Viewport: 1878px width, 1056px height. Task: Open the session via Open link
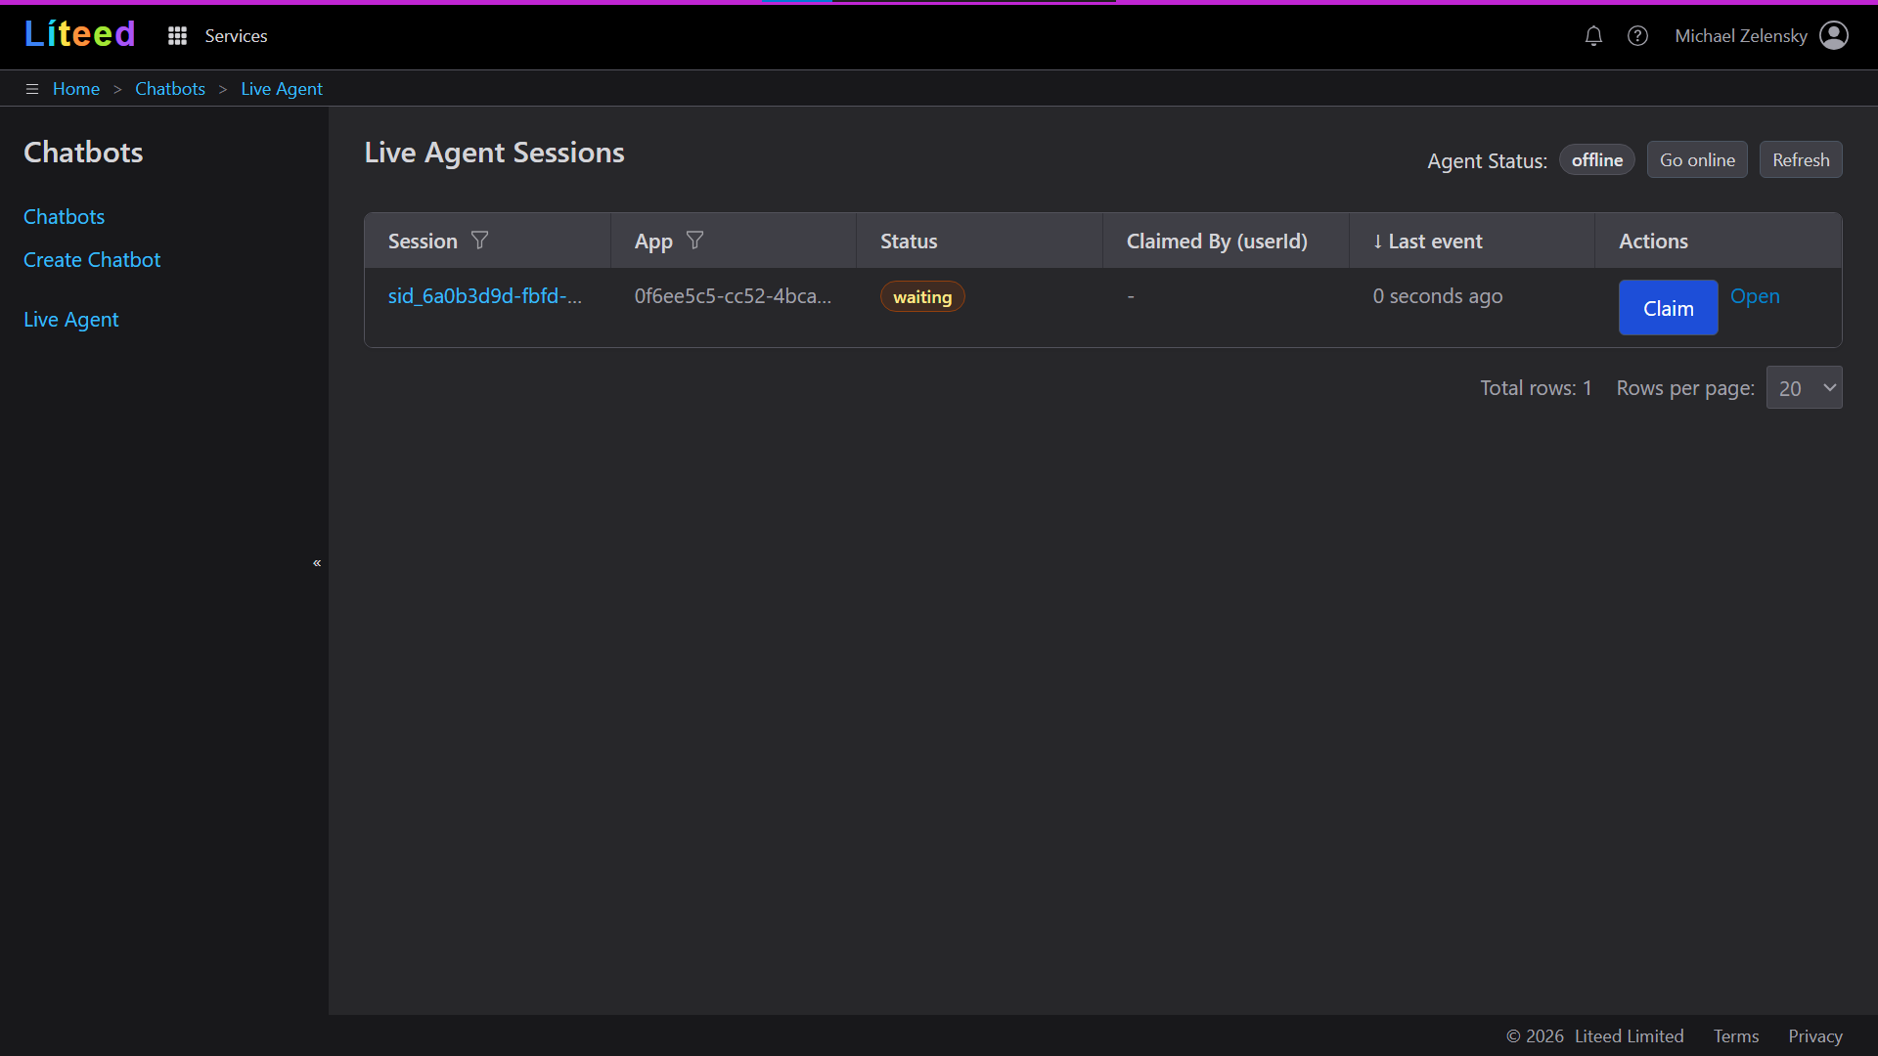click(x=1755, y=296)
